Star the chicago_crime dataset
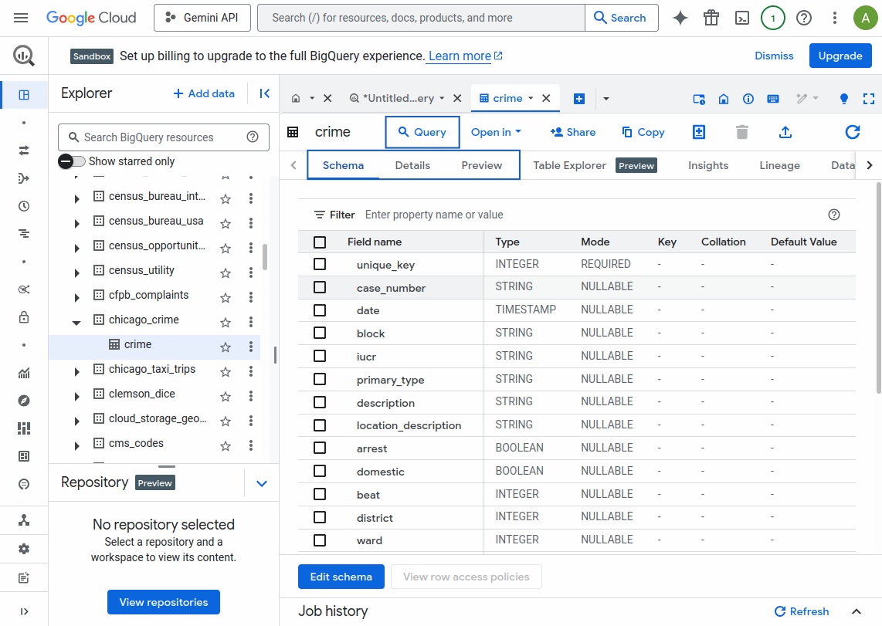This screenshot has width=882, height=626. (226, 322)
